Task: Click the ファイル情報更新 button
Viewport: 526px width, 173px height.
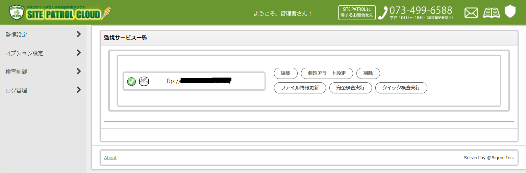Action: coord(300,88)
